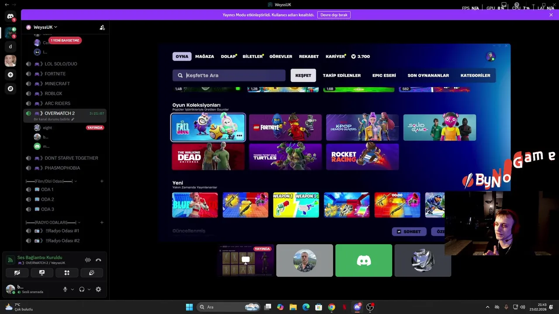The height and width of the screenshot is (314, 559).
Task: Select TAKİP EDİLENLER filter
Action: coord(342,75)
